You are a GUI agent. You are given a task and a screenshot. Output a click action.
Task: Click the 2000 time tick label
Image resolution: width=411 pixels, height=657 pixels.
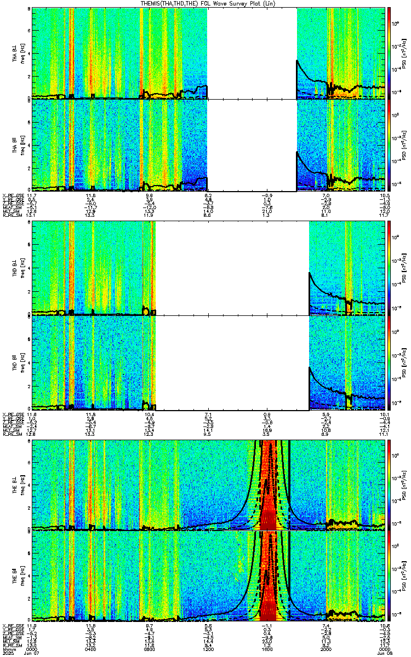326,649
